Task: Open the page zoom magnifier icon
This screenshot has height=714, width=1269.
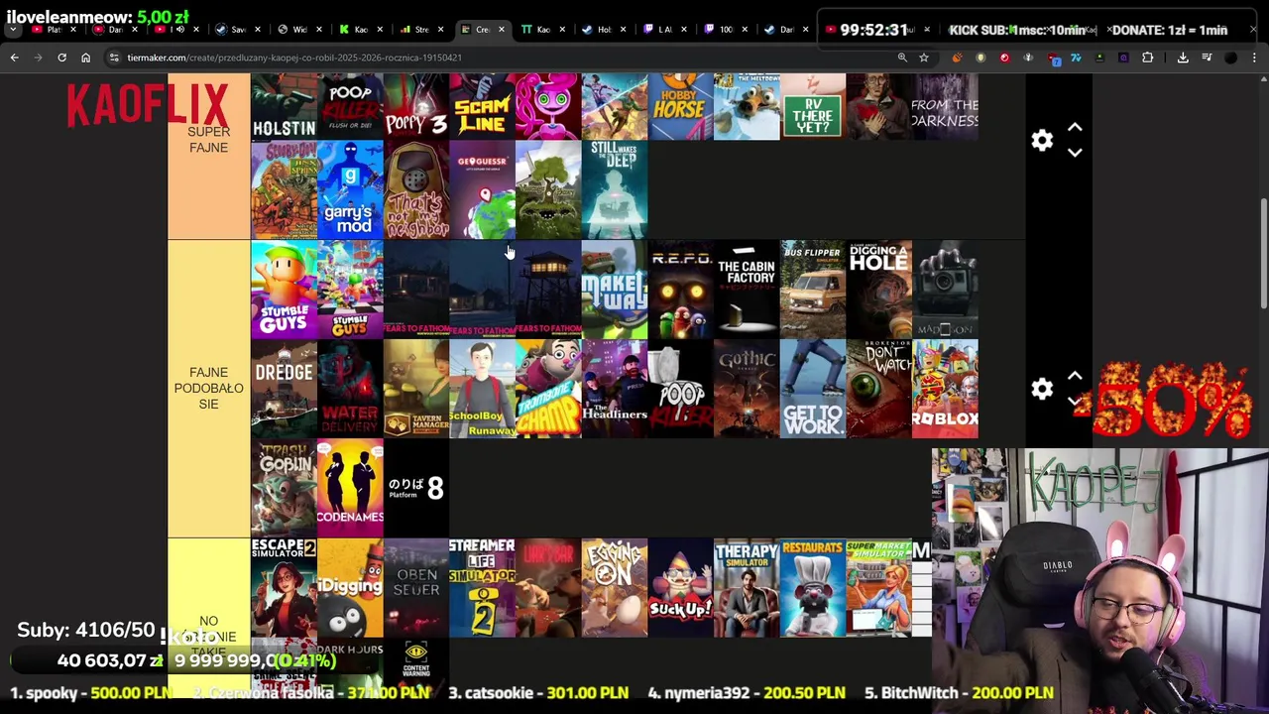Action: coord(902,58)
